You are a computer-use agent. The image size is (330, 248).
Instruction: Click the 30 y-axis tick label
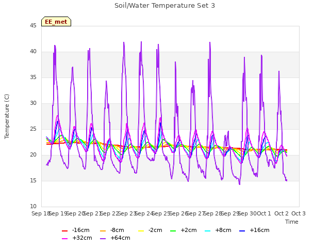[33, 103]
